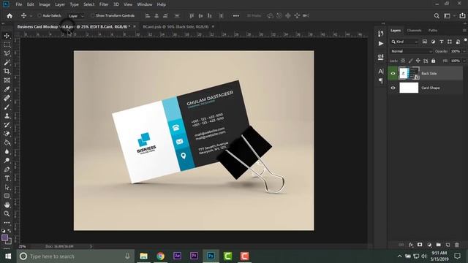Open the File menu
The image size is (468, 263).
19,4
